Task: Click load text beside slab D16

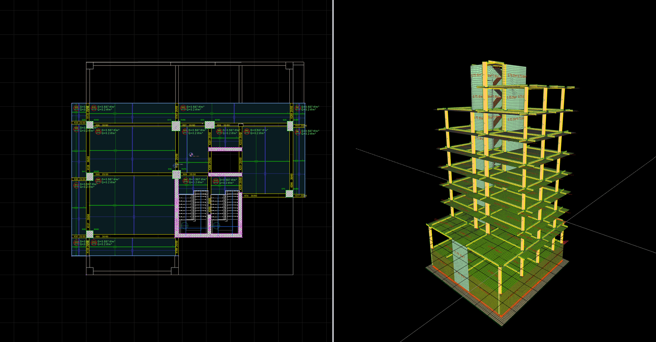Action: (106, 108)
